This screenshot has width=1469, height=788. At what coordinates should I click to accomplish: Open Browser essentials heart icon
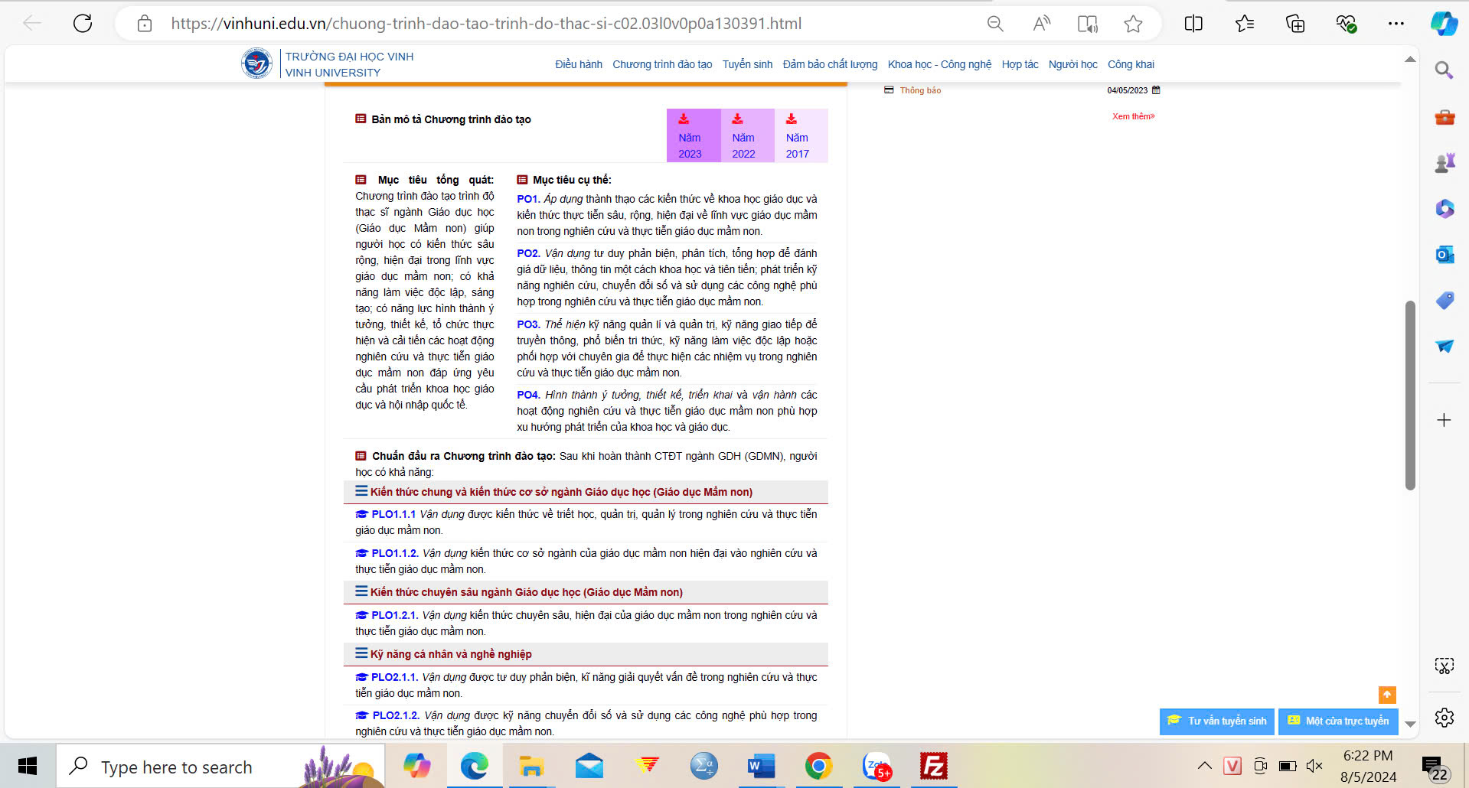[x=1346, y=24]
